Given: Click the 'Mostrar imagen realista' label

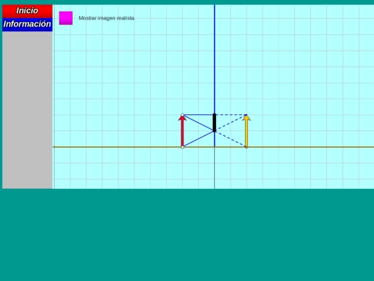Looking at the screenshot, I should 107,18.
